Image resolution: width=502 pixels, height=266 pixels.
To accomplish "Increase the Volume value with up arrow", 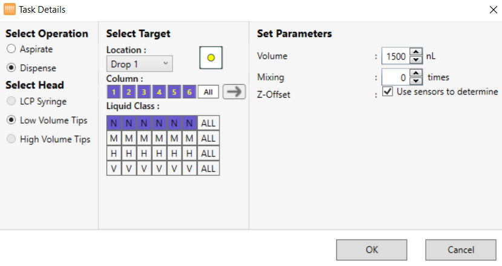I will pos(416,53).
